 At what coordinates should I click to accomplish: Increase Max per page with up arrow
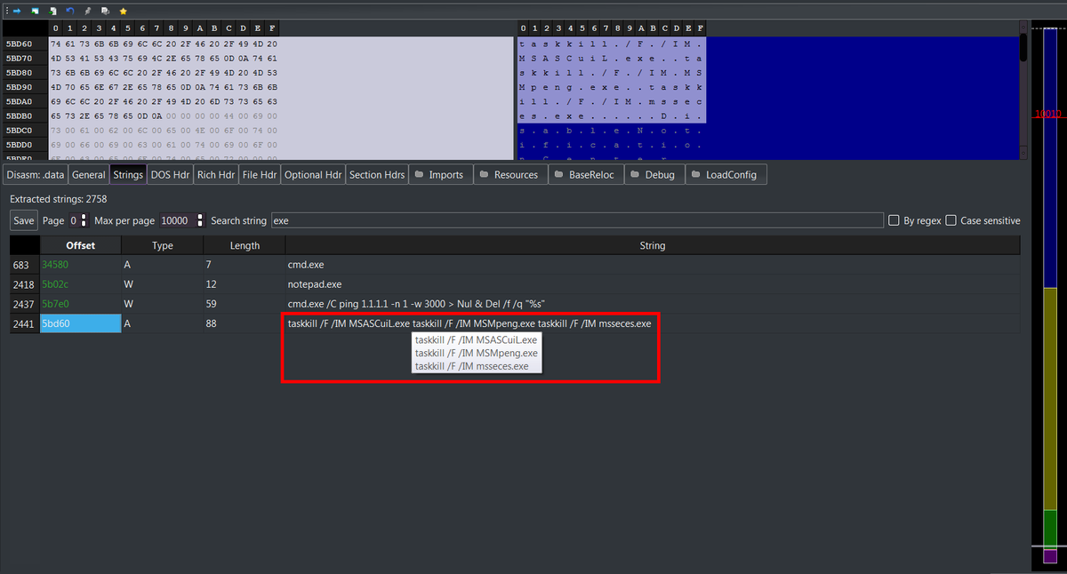(x=201, y=217)
